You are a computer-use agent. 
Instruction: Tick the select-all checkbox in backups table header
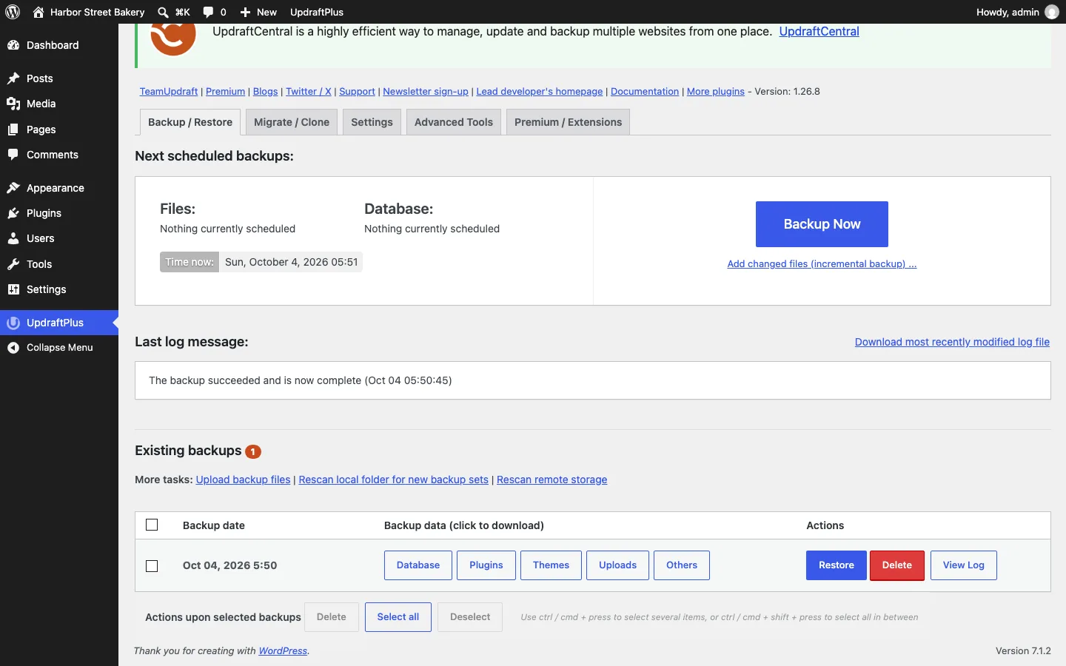152,525
